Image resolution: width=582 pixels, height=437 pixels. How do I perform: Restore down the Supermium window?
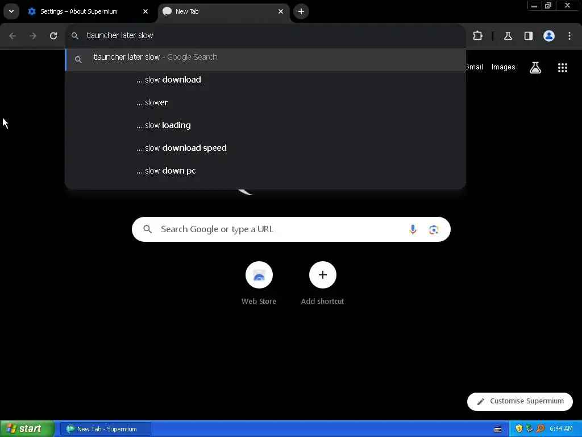tap(548, 6)
